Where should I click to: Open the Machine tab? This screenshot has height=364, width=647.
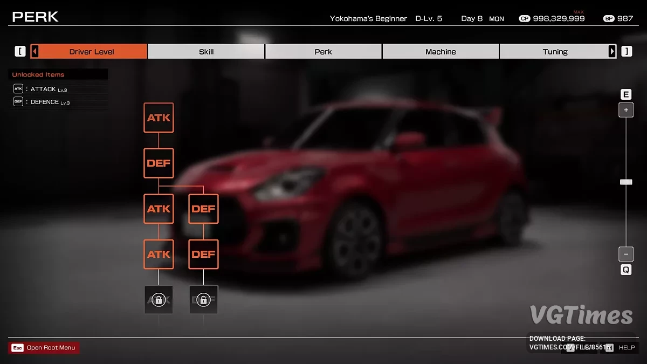point(440,51)
